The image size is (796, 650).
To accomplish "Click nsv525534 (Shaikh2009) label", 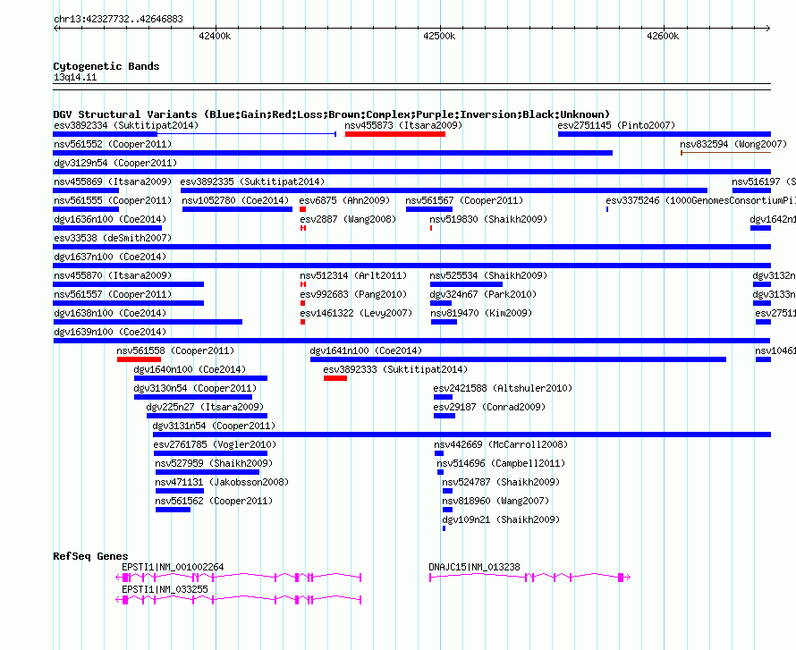I will [x=488, y=275].
